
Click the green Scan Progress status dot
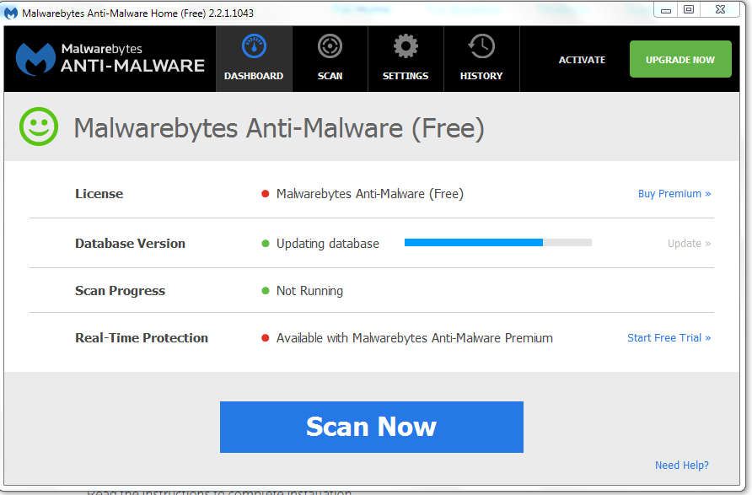[265, 291]
